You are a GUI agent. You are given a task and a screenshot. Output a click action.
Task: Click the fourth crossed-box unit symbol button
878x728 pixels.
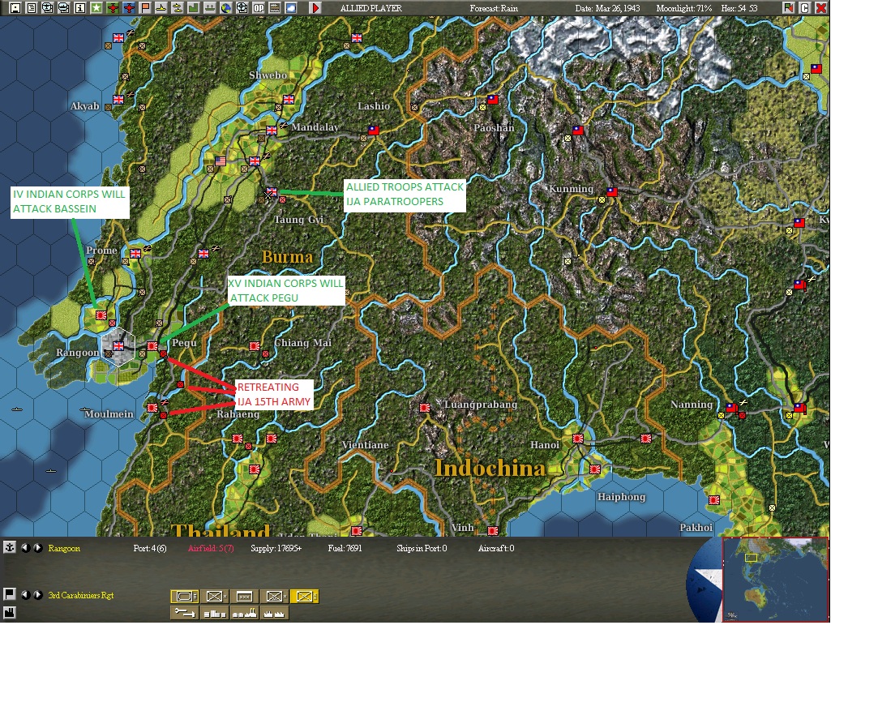tap(274, 597)
